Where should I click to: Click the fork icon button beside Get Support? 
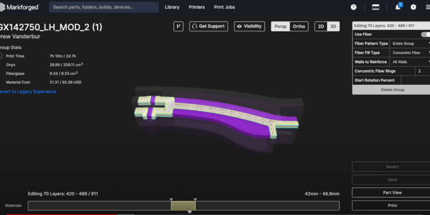tap(178, 26)
